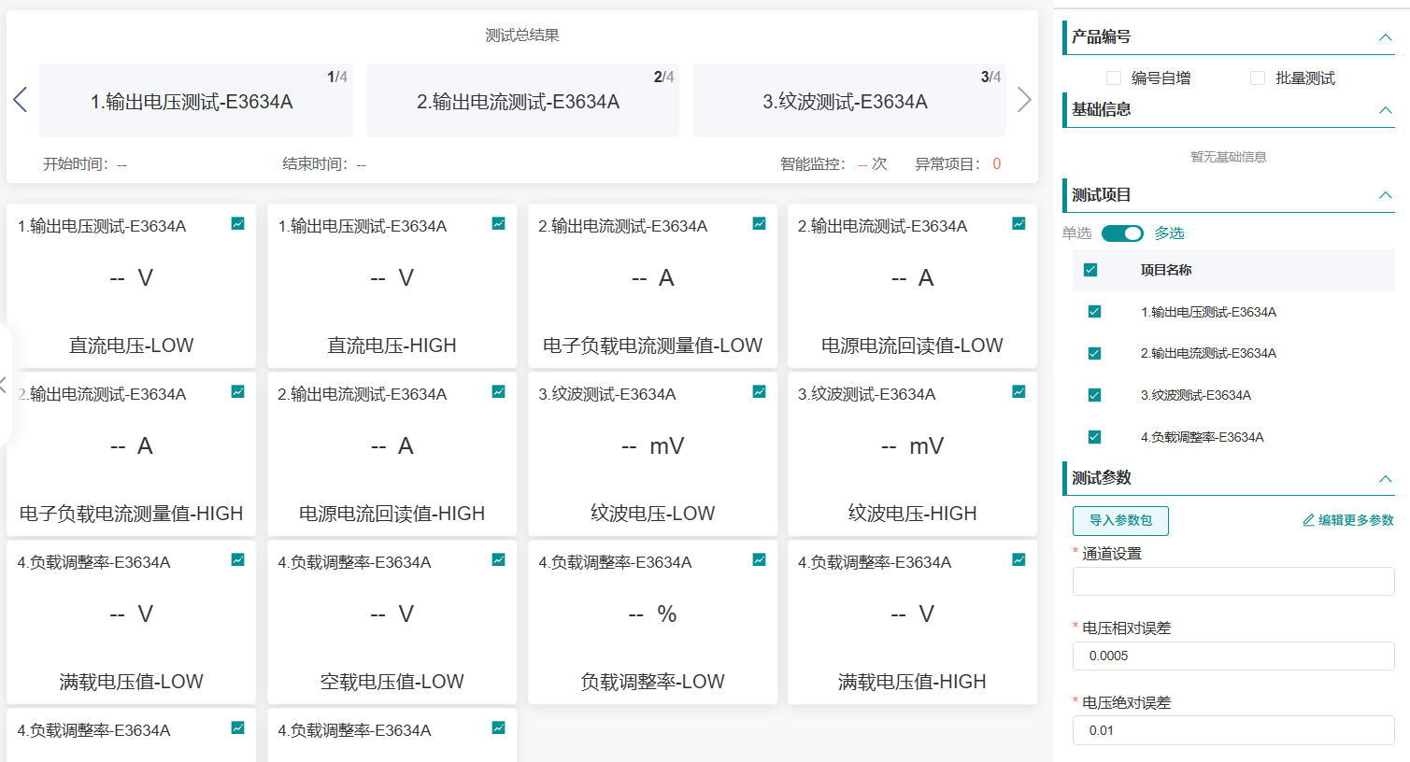Click chart icon on 电子负载电流测量值-LOW card

point(760,223)
